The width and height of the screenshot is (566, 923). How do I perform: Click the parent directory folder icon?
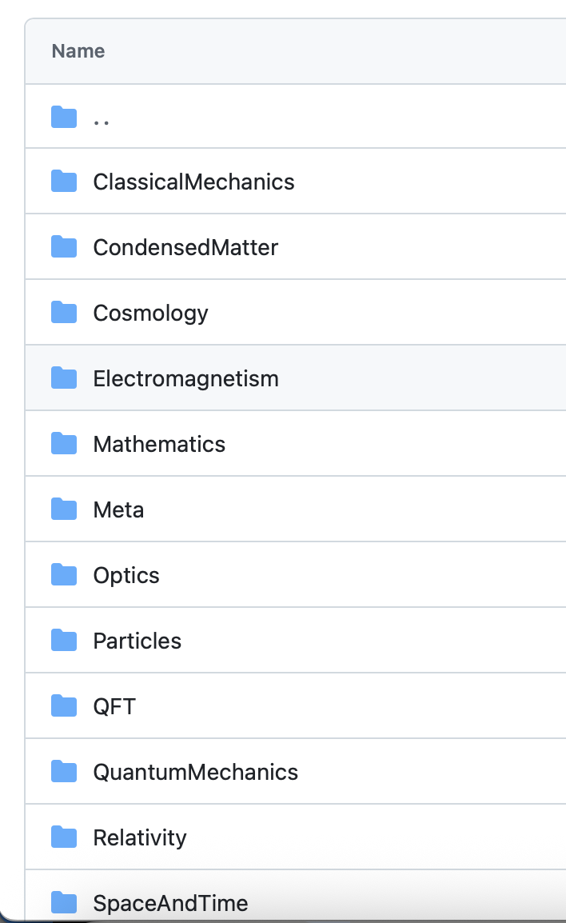(x=64, y=118)
